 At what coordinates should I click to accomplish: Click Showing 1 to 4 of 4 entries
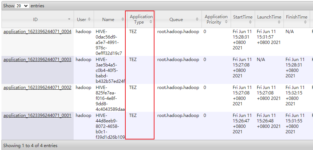point(30,146)
